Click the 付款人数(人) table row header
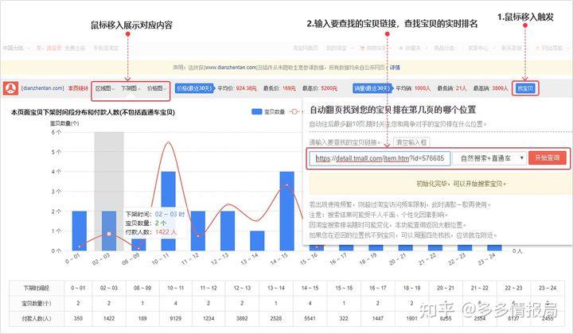This screenshot has width=573, height=334. (x=37, y=318)
